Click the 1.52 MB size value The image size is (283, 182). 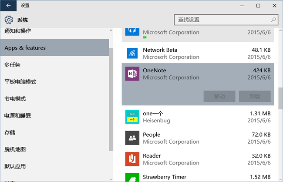point(260,177)
